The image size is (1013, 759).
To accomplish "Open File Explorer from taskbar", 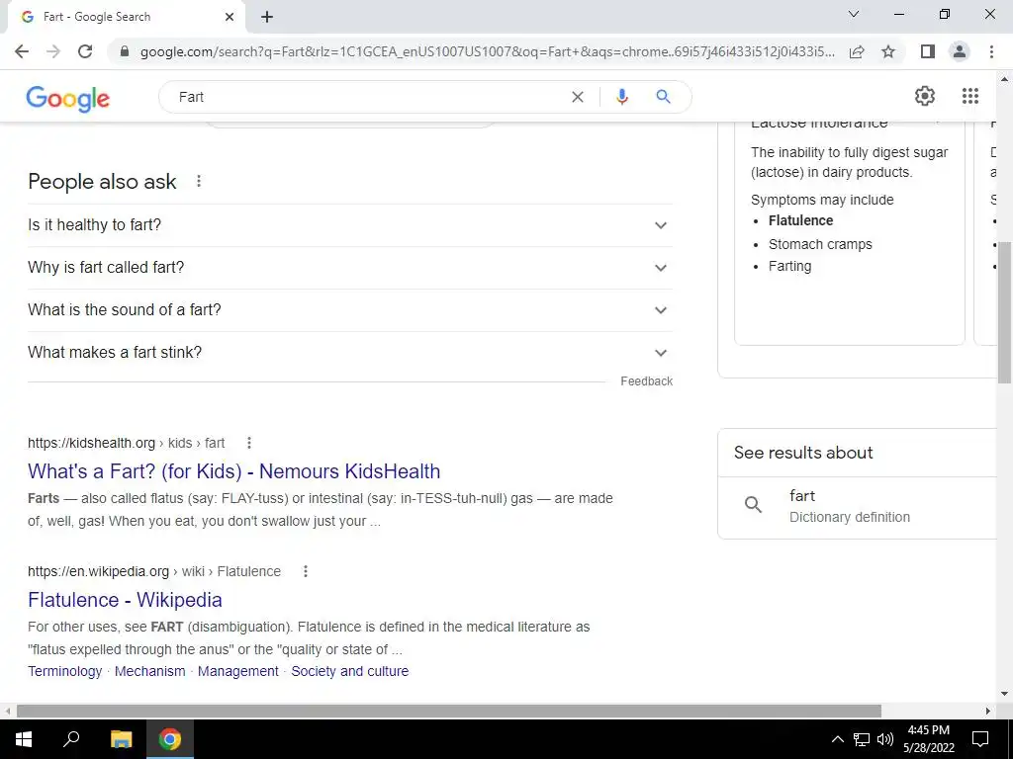I will [121, 739].
